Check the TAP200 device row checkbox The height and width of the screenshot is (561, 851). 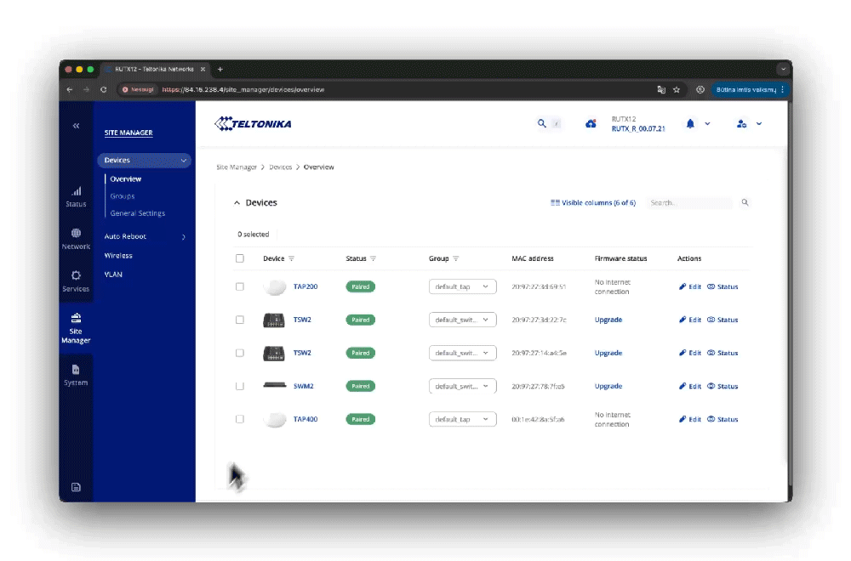coord(240,286)
